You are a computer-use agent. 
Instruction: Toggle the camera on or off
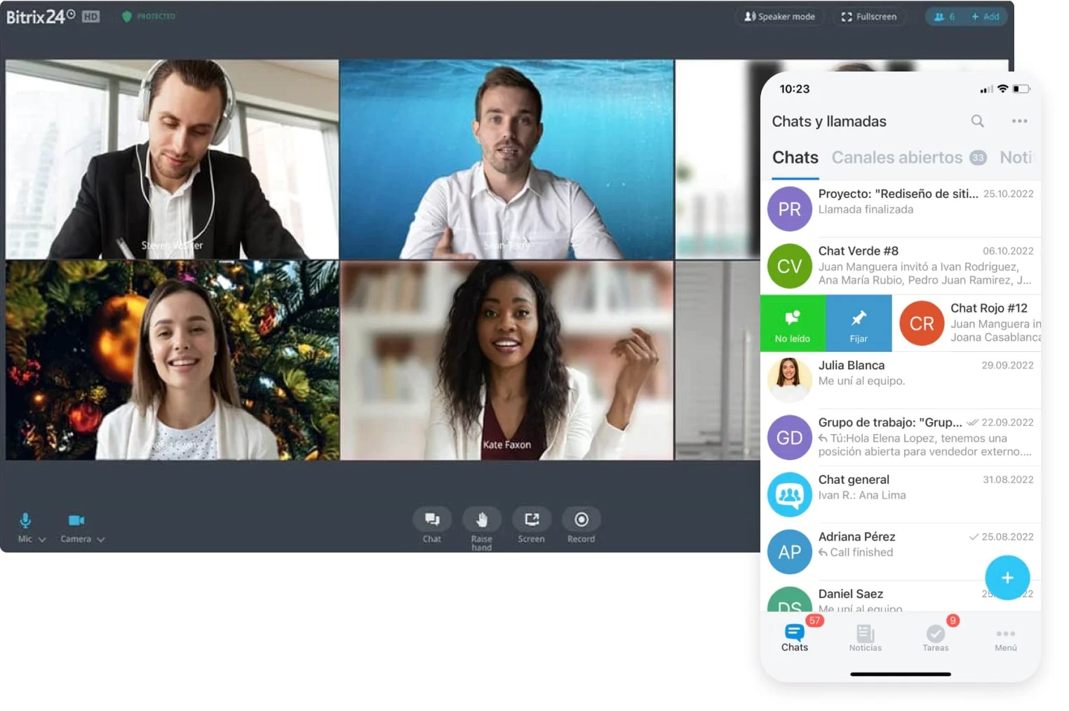coord(76,520)
